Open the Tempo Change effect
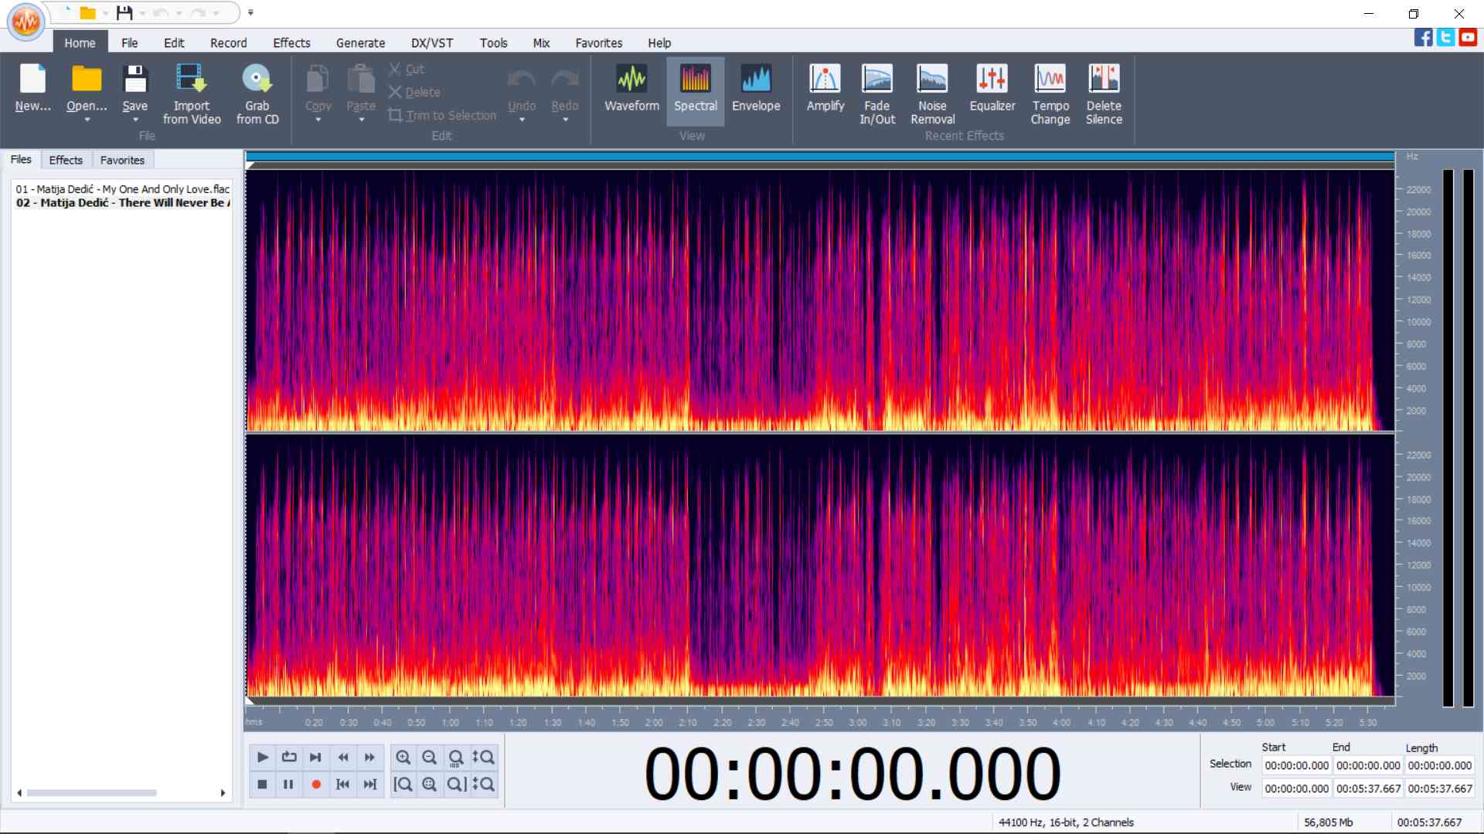Image resolution: width=1484 pixels, height=834 pixels. (1050, 91)
